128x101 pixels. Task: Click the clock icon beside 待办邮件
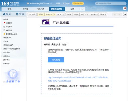click(x=4, y=27)
